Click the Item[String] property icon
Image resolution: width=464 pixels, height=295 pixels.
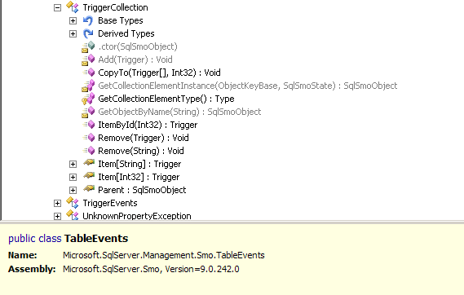(x=89, y=163)
